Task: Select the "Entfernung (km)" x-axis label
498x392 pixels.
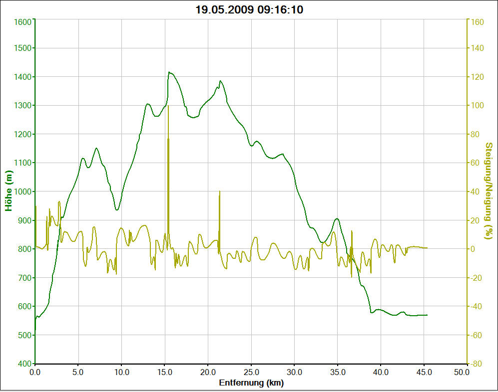Action: click(x=251, y=383)
